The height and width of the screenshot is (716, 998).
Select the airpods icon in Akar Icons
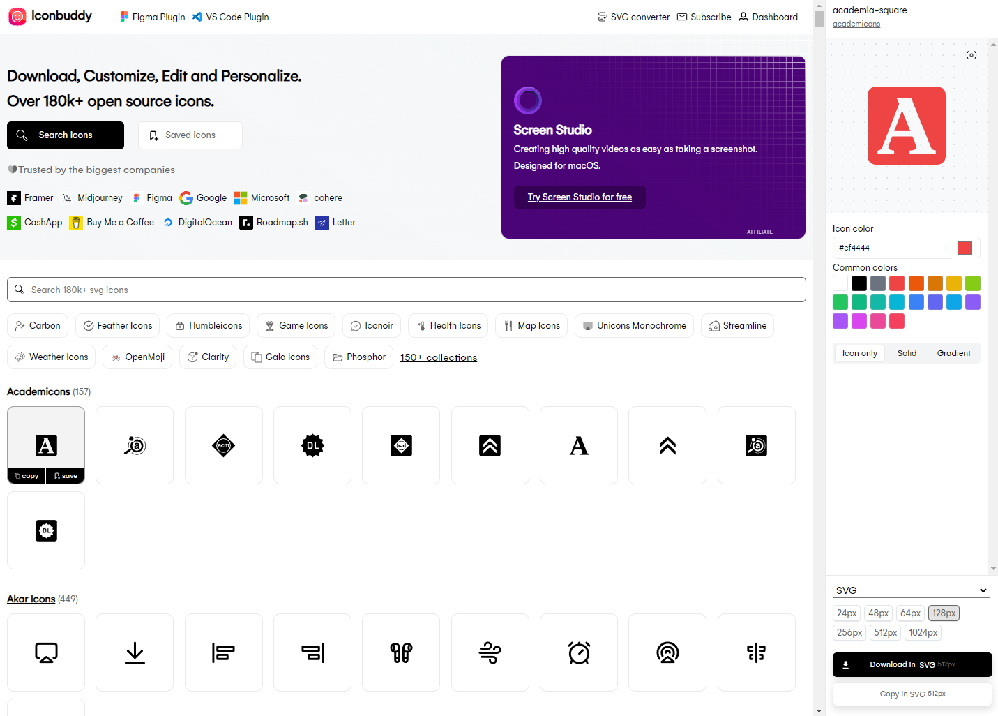pos(401,652)
